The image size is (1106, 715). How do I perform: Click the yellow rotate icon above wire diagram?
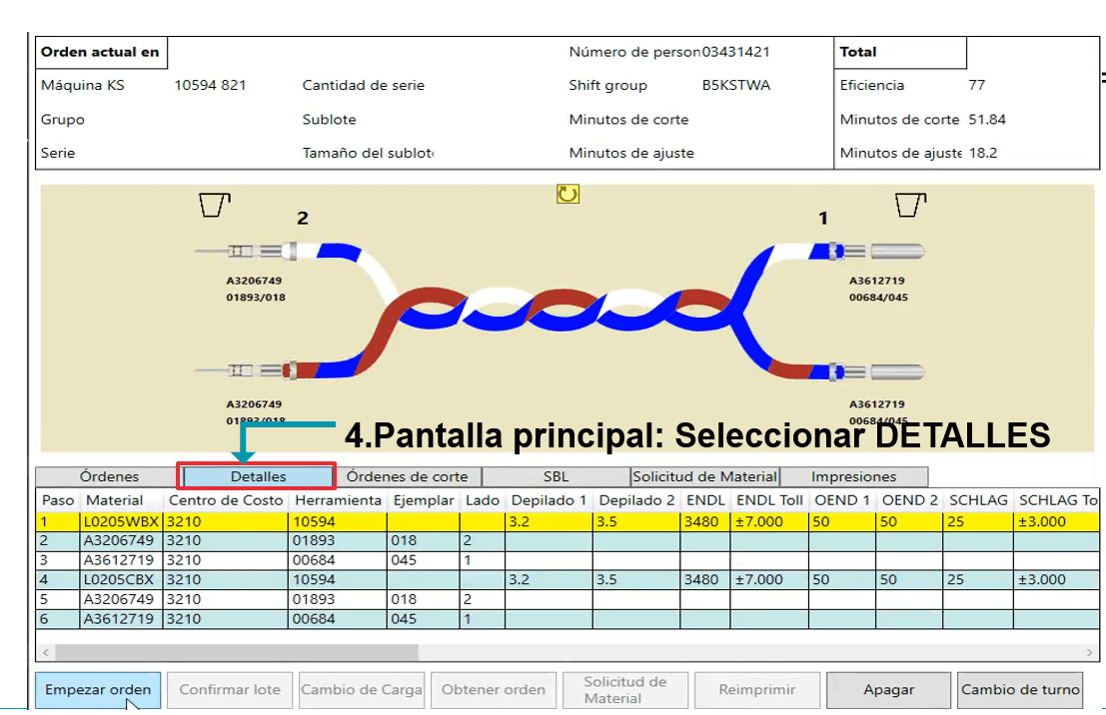pyautogui.click(x=567, y=194)
